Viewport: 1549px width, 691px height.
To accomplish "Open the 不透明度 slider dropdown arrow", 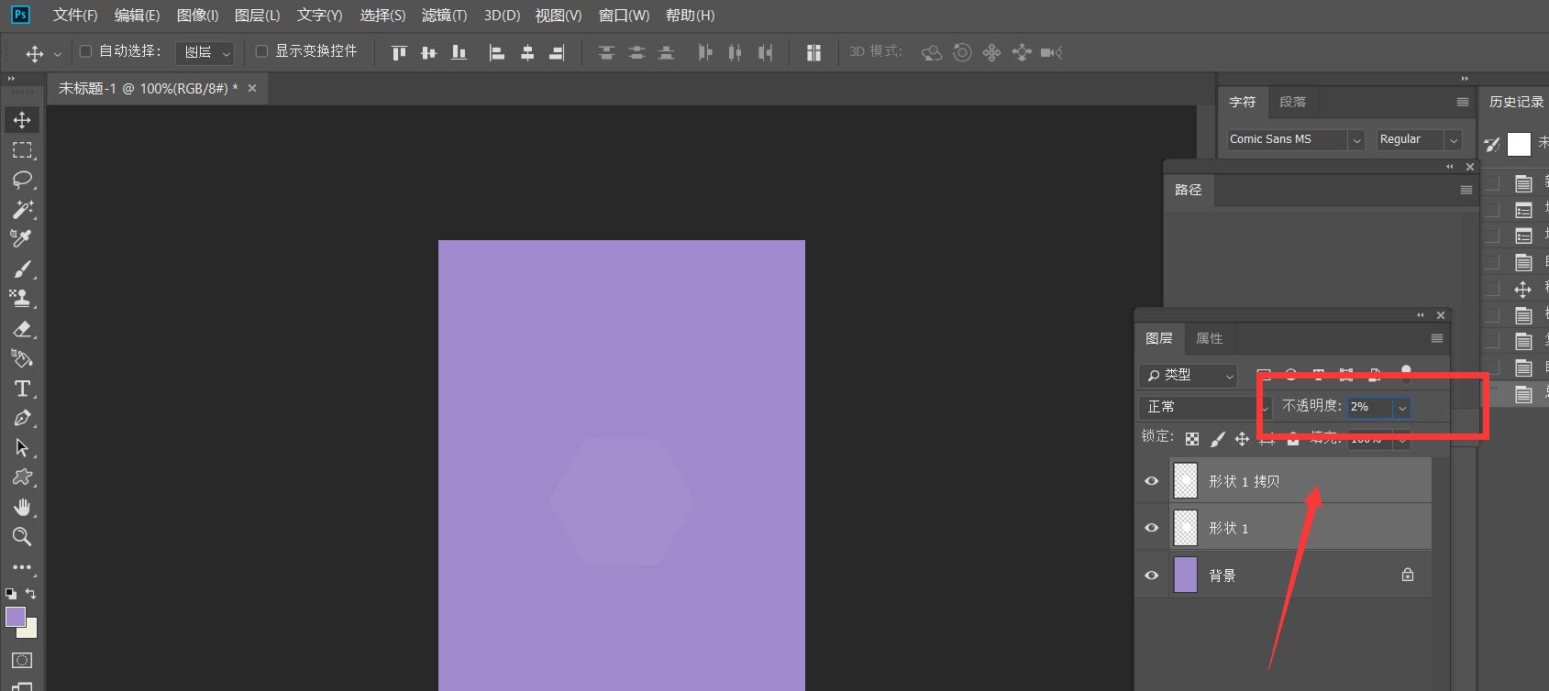I will tap(1402, 407).
